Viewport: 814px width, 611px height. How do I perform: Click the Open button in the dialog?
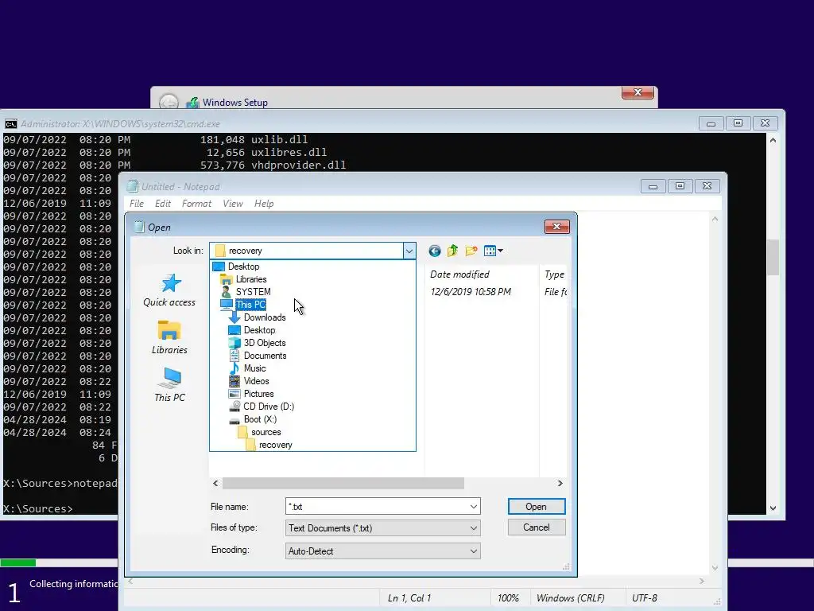click(x=537, y=507)
